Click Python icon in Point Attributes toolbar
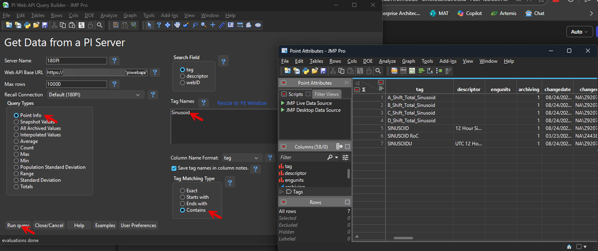598x251 pixels. coord(306,71)
